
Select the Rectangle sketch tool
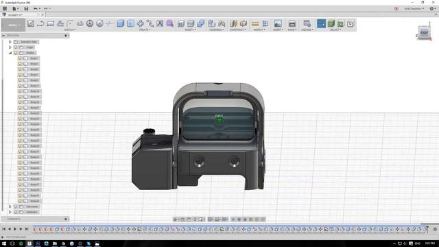coord(50,23)
